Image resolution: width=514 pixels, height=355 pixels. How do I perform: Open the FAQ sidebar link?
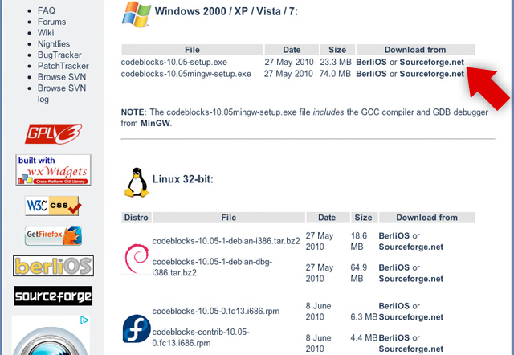(x=47, y=10)
